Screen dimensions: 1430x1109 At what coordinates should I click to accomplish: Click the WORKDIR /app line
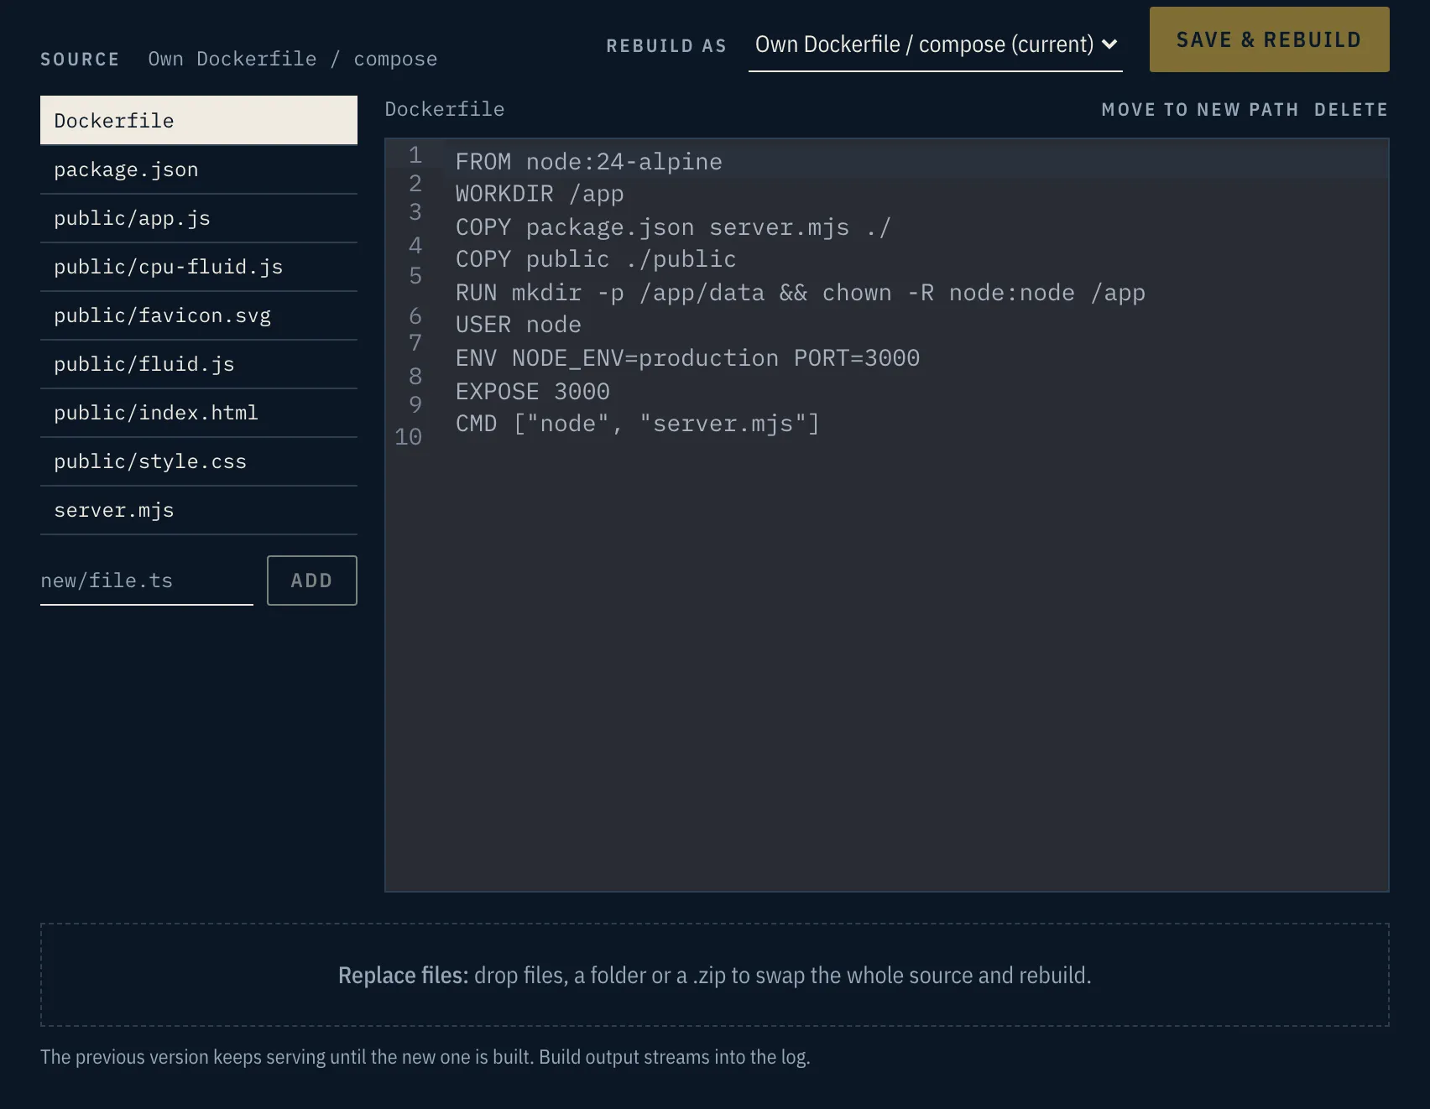(x=540, y=194)
